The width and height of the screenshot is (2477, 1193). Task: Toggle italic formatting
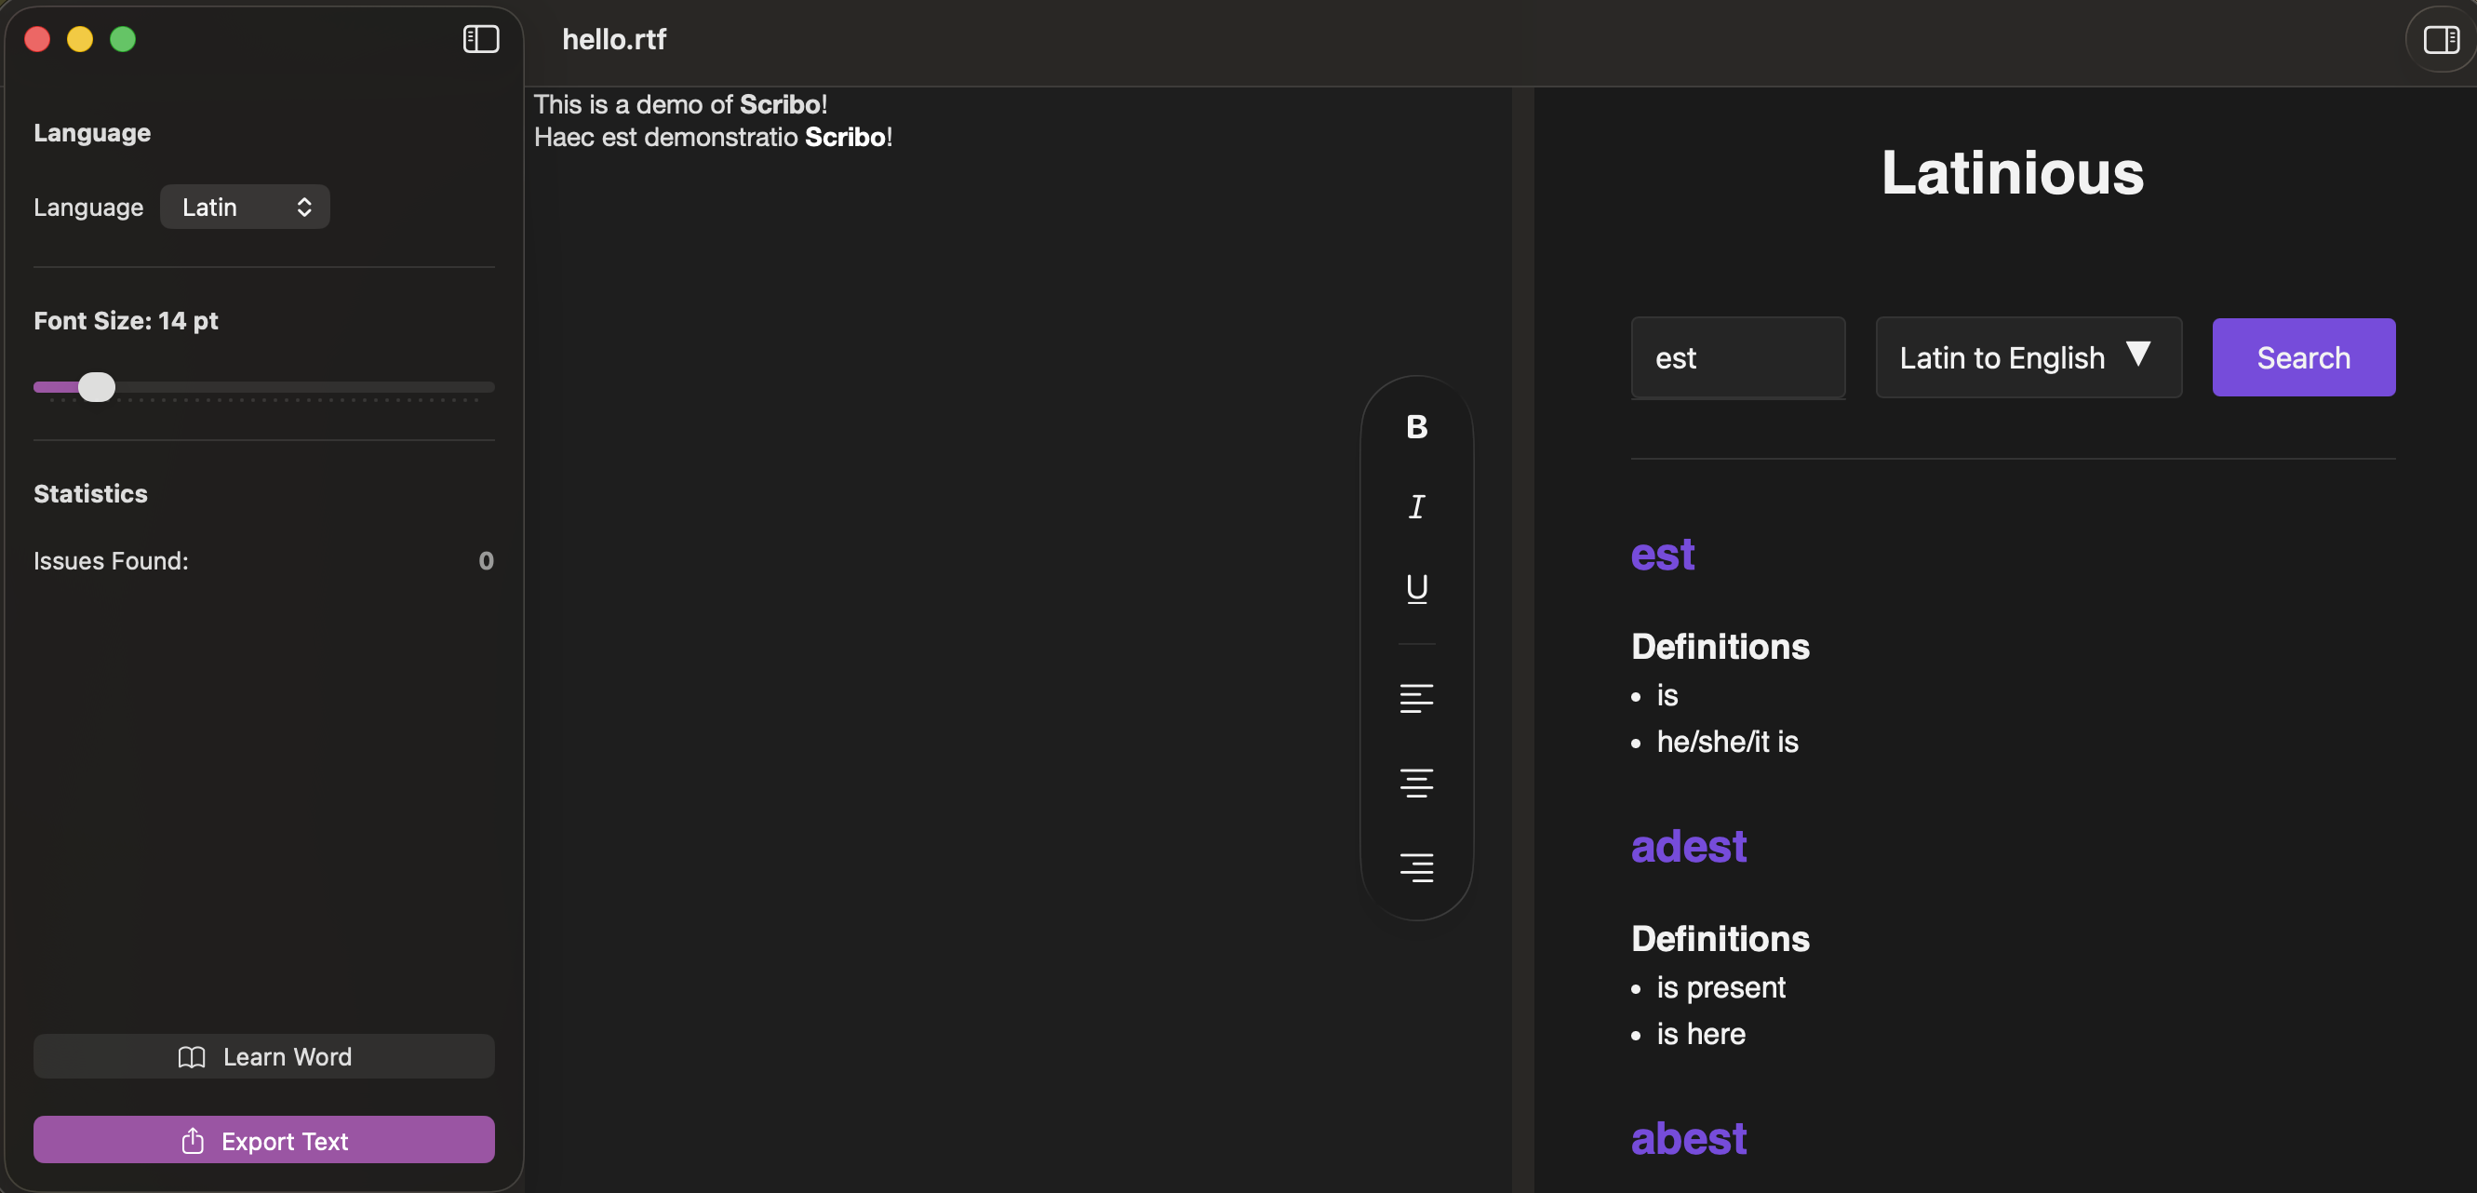point(1416,506)
